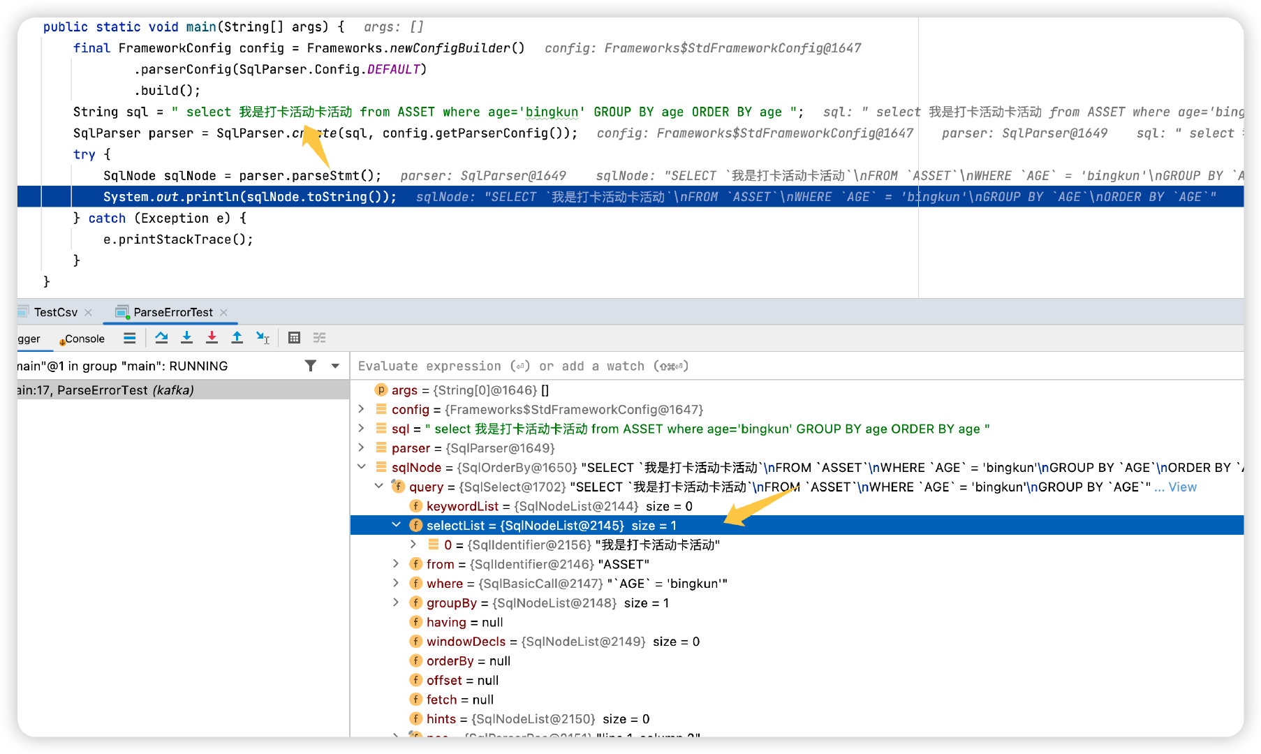Collapse the sqlNode variable node

[361, 467]
